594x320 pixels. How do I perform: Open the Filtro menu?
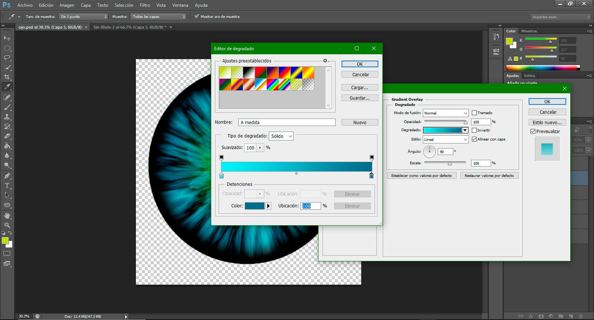click(x=145, y=5)
